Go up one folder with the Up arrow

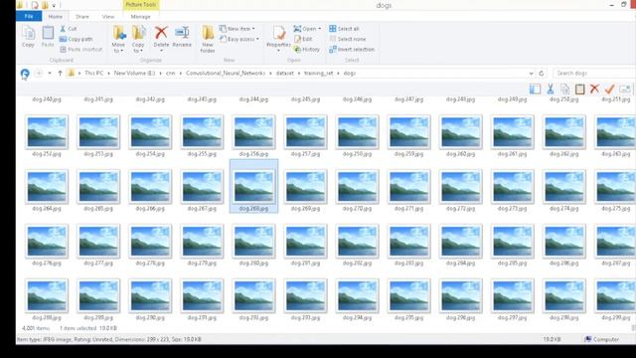60,73
